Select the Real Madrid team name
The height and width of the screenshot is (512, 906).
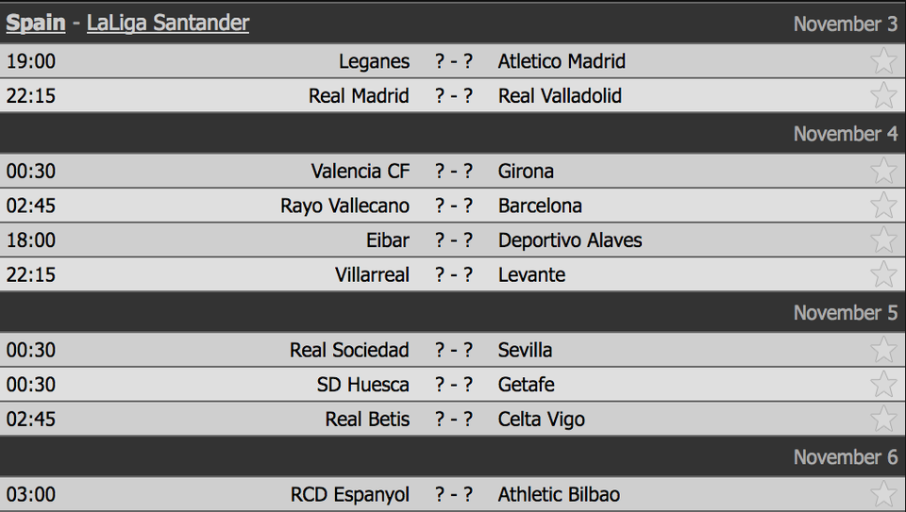[359, 96]
